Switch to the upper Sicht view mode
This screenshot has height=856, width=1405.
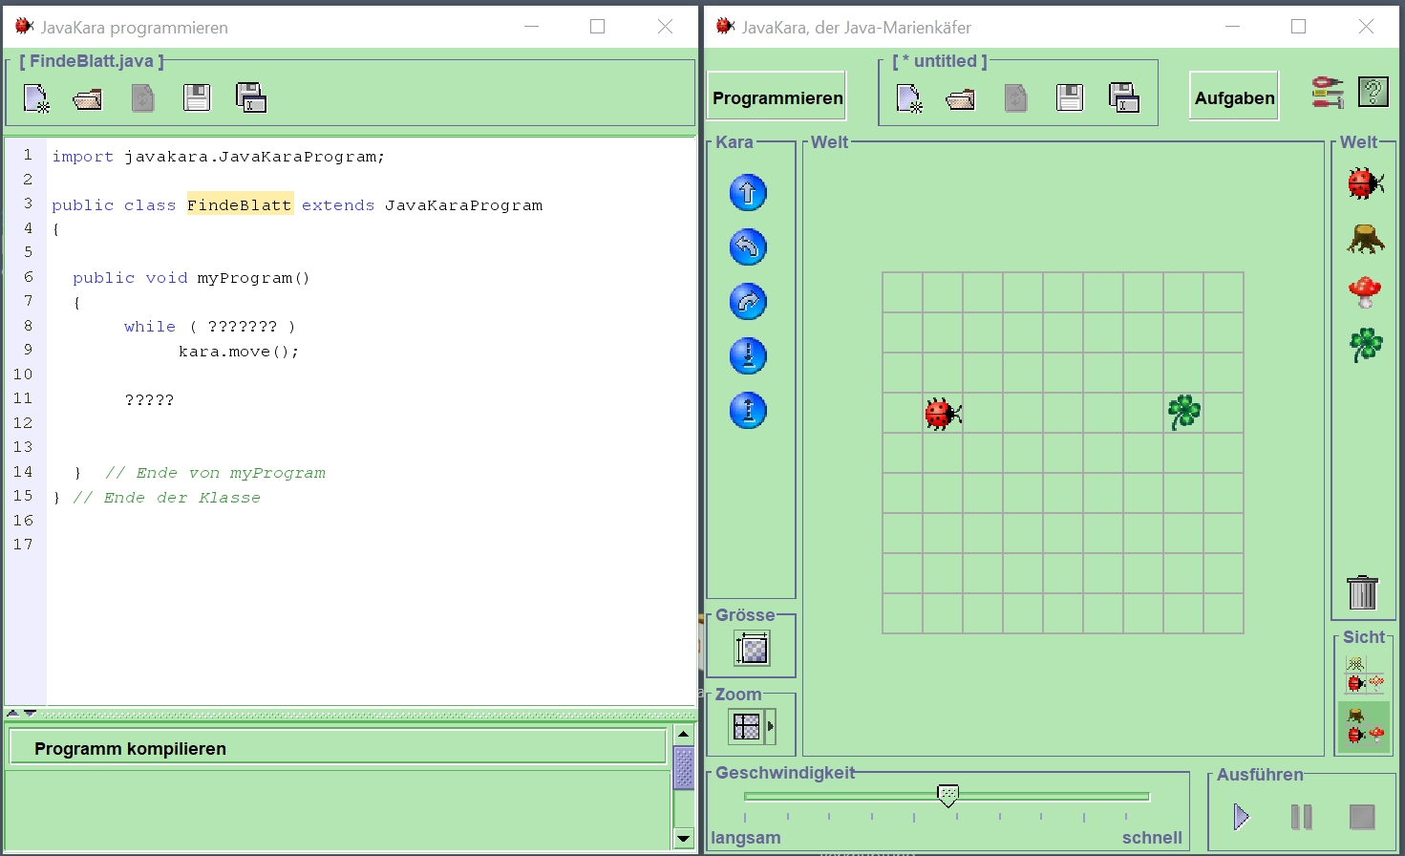click(1364, 674)
